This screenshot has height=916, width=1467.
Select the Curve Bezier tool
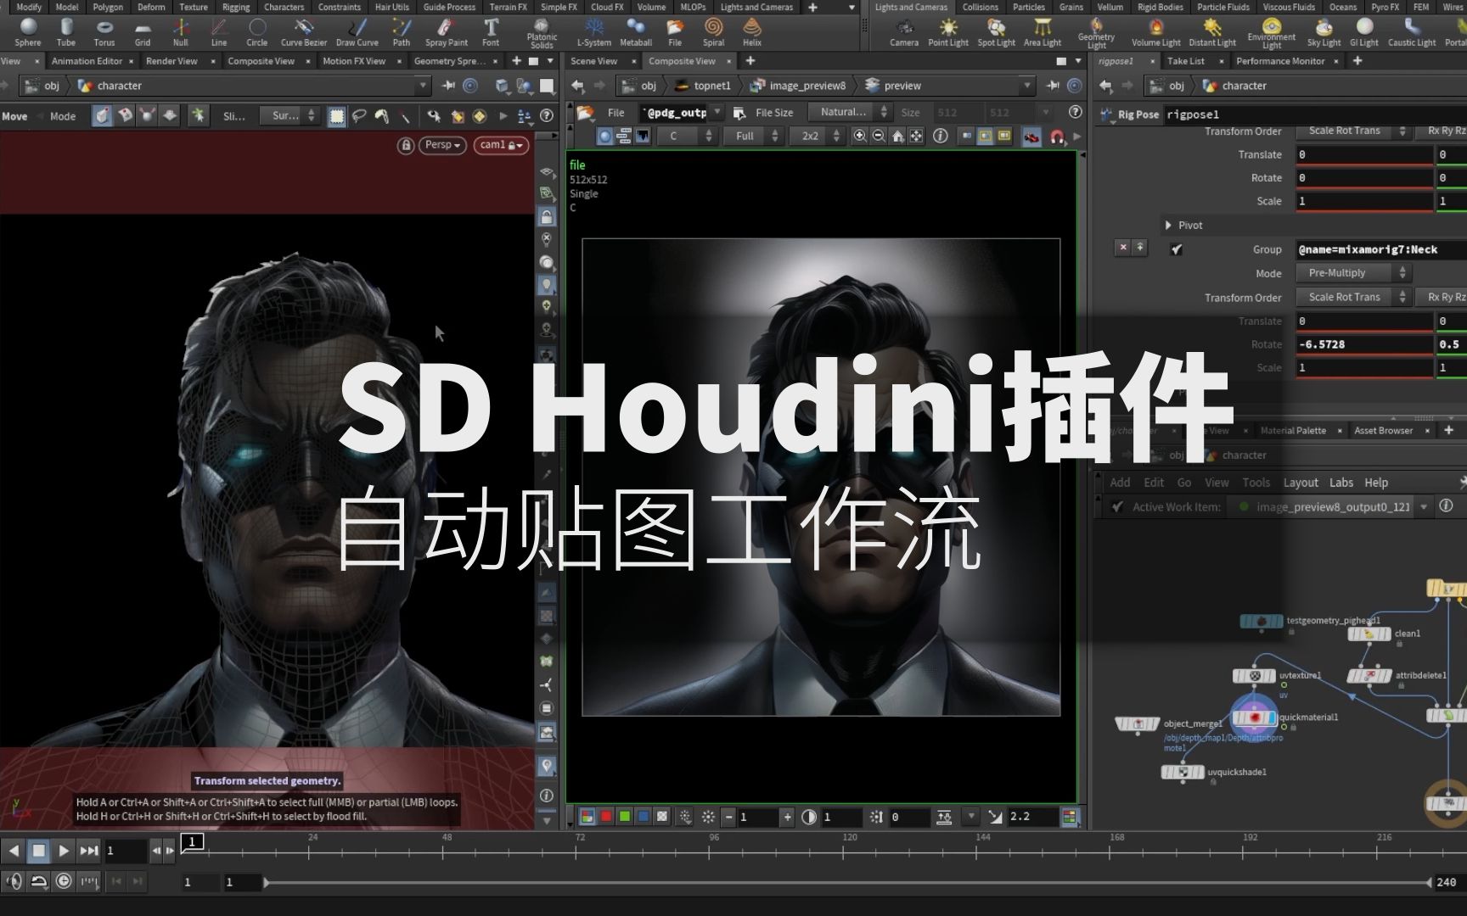pyautogui.click(x=303, y=32)
